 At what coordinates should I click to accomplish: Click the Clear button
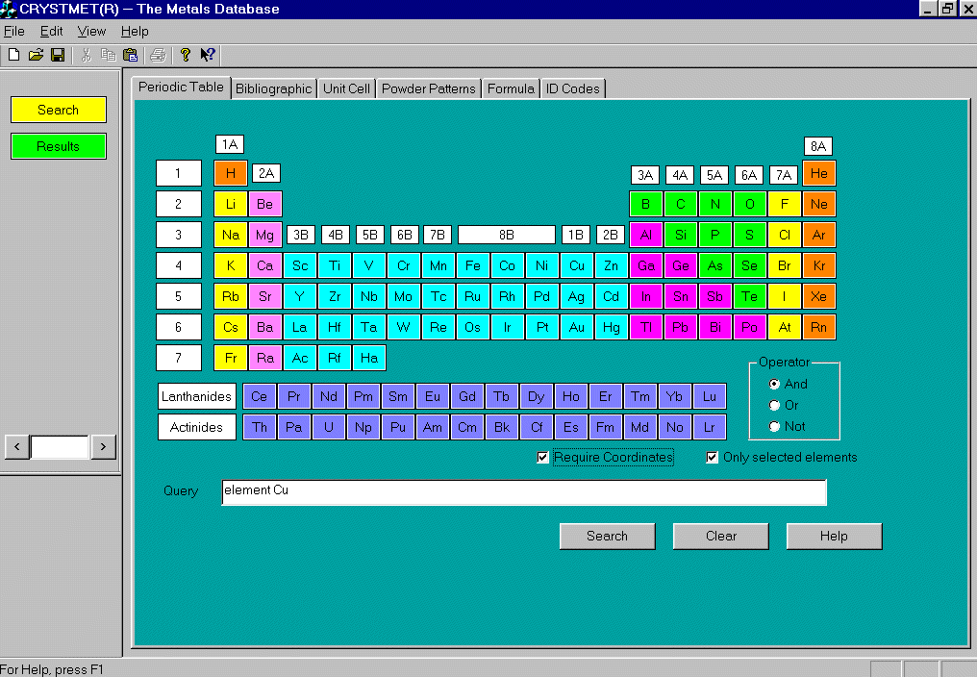click(721, 536)
